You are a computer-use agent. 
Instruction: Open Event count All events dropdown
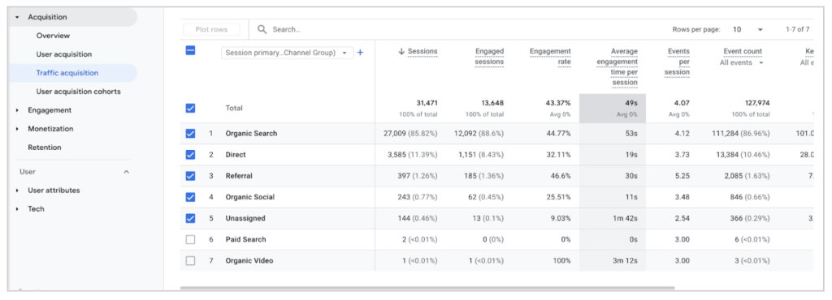tap(742, 62)
